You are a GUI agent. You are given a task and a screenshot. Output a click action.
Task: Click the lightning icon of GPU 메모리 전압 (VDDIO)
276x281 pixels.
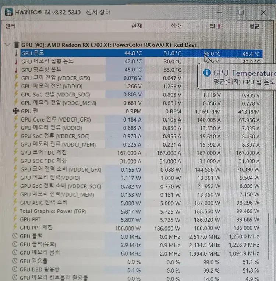(x=16, y=86)
